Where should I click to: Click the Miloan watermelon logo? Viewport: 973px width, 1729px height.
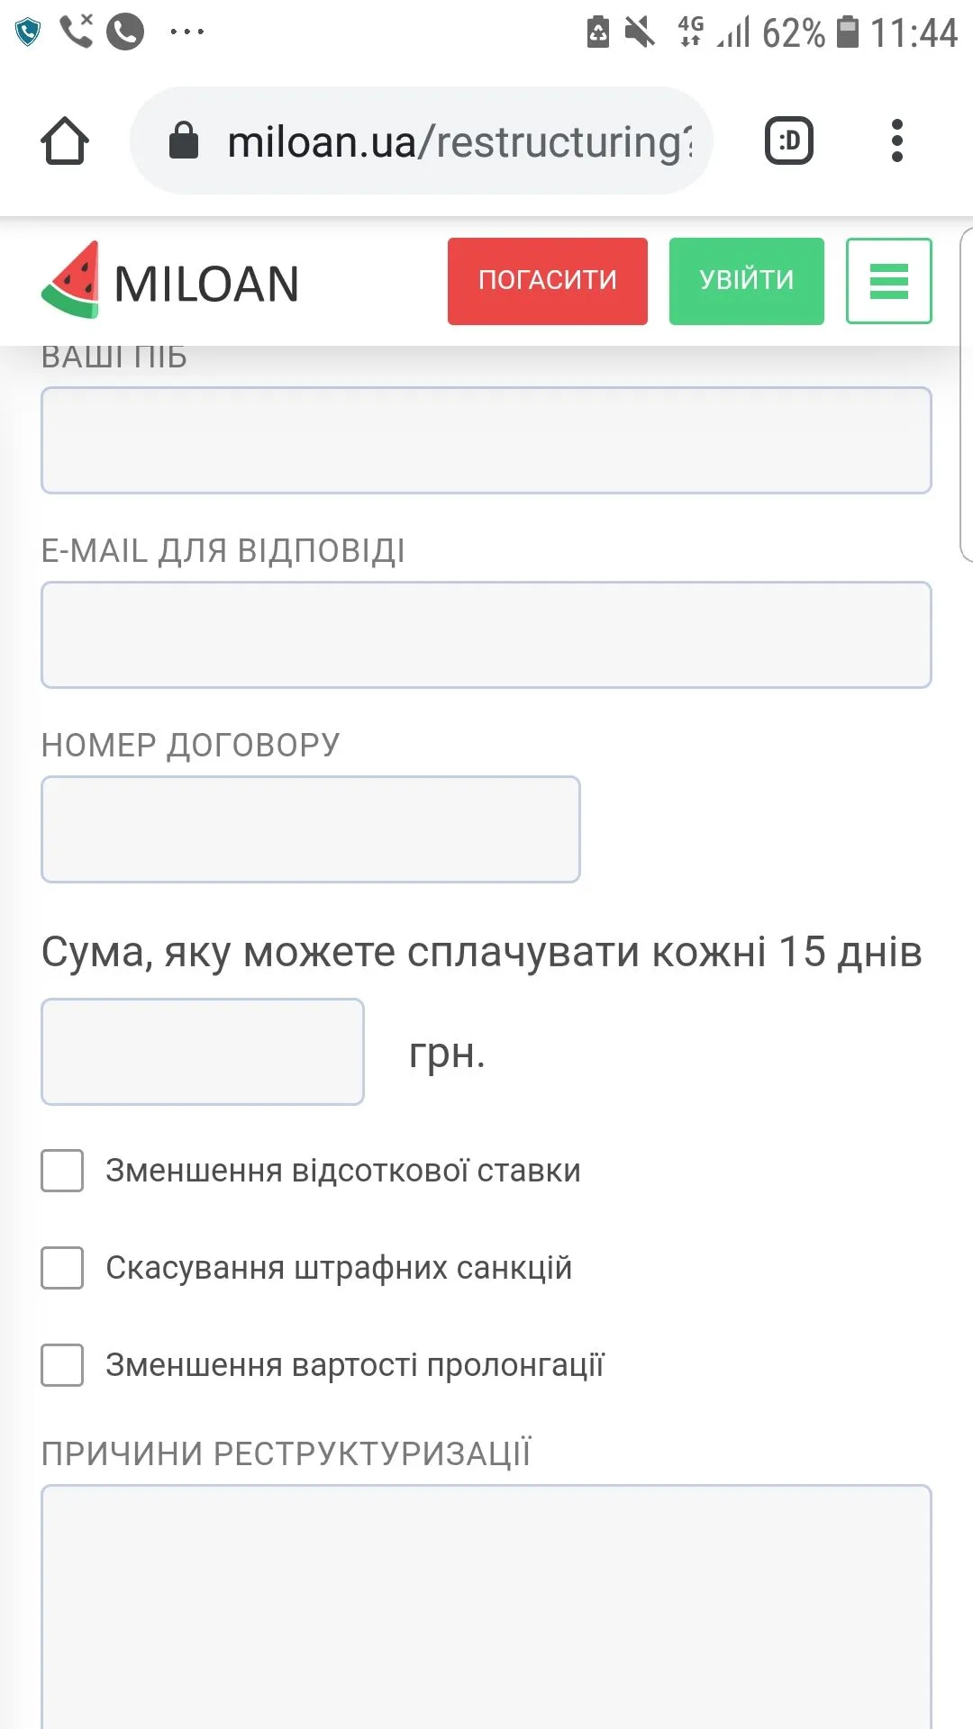tap(70, 281)
